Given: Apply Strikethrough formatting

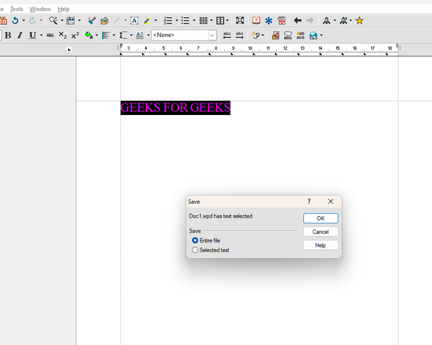Looking at the screenshot, I should point(50,35).
